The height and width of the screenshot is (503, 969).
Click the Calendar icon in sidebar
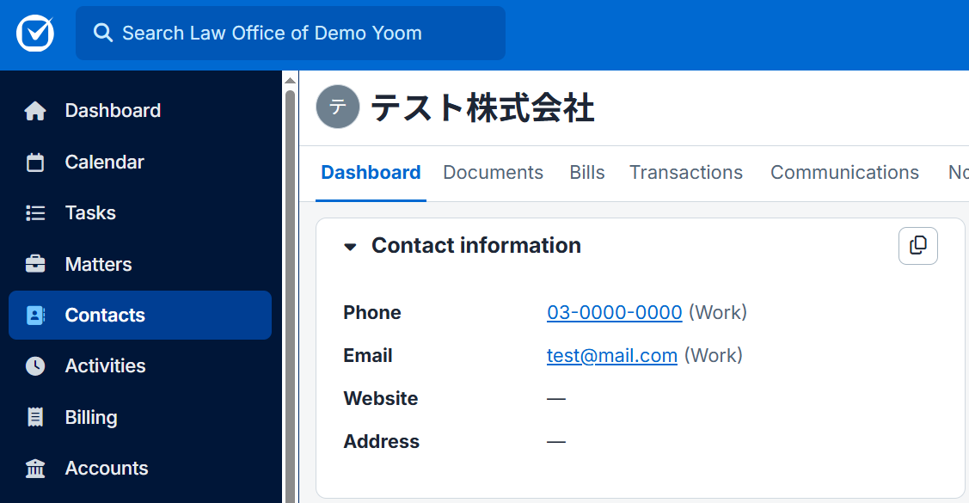pyautogui.click(x=35, y=162)
